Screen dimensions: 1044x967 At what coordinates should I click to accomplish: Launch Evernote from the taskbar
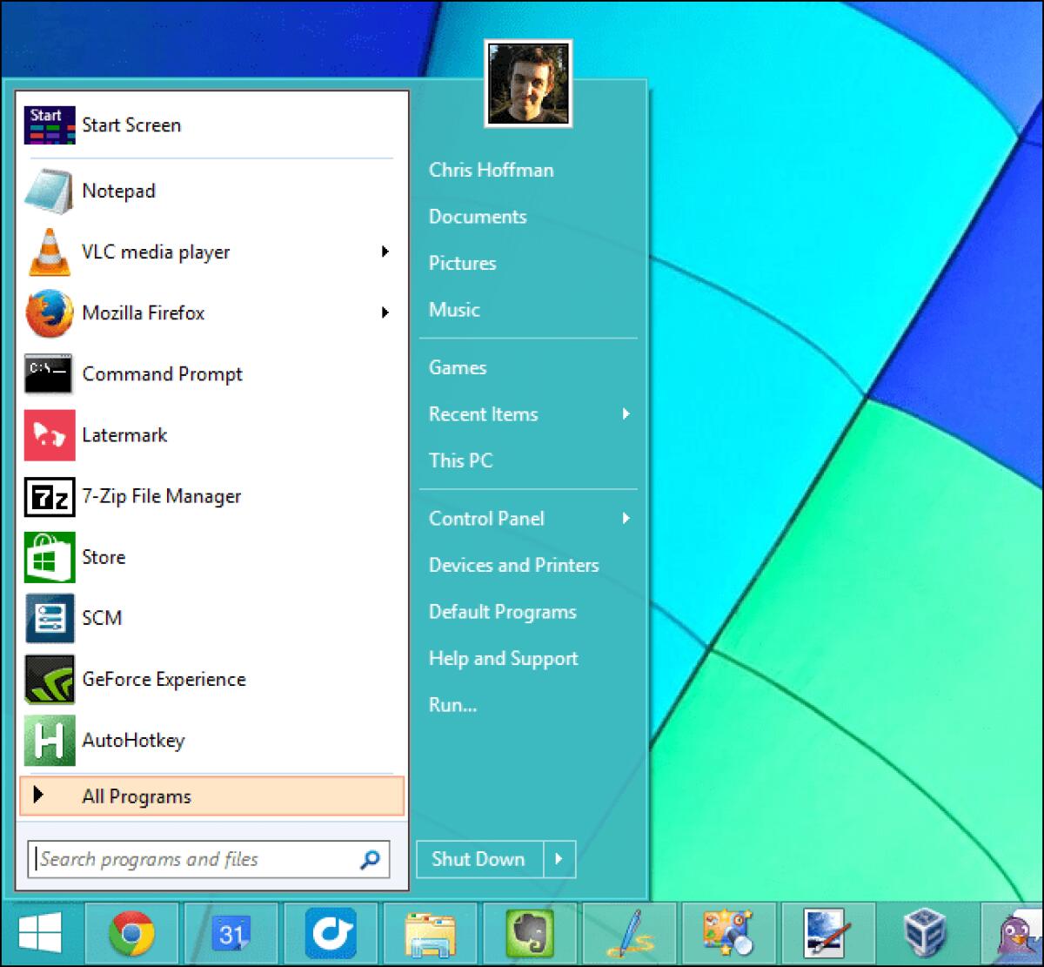(531, 933)
